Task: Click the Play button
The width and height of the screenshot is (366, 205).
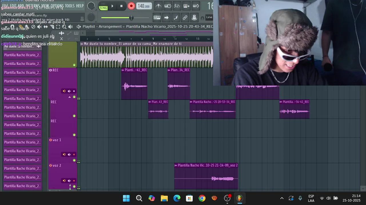Action: click(112, 6)
